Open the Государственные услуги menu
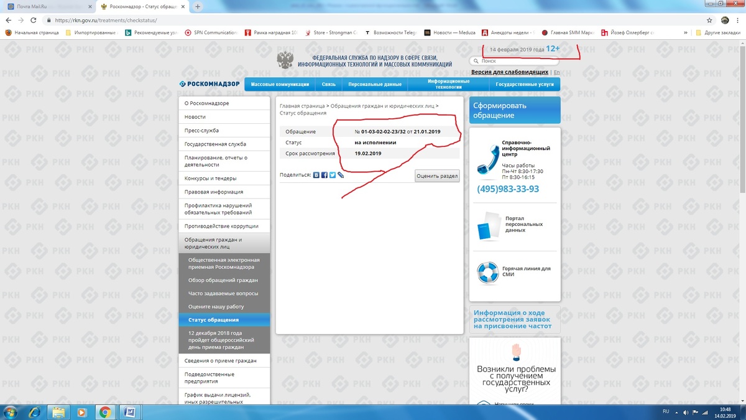 (525, 85)
